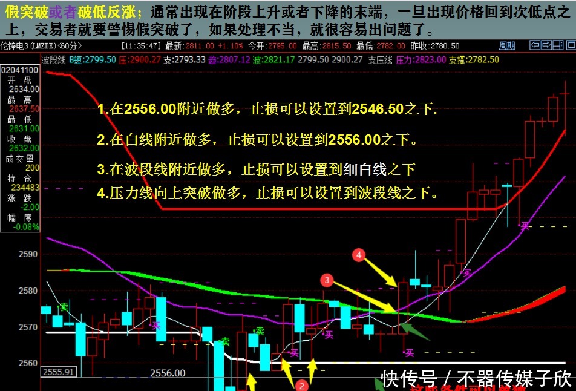The height and width of the screenshot is (391, 576).
Task: Click the 波段线 indicator name
Action: (54, 60)
